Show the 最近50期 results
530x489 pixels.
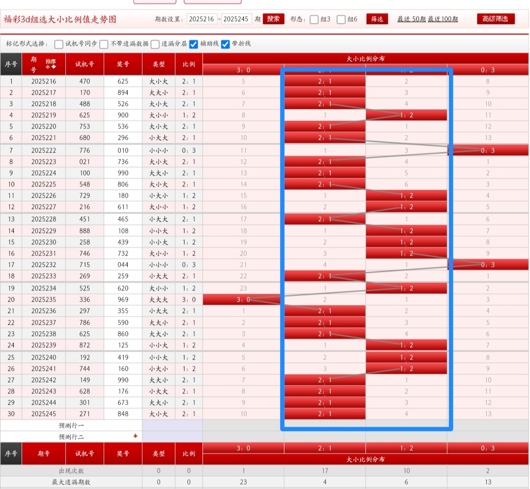tap(411, 19)
